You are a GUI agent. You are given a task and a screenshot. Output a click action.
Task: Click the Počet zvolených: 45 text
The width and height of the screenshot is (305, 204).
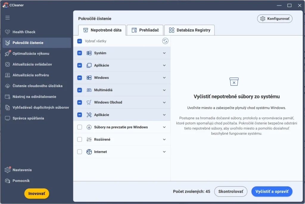point(192,191)
